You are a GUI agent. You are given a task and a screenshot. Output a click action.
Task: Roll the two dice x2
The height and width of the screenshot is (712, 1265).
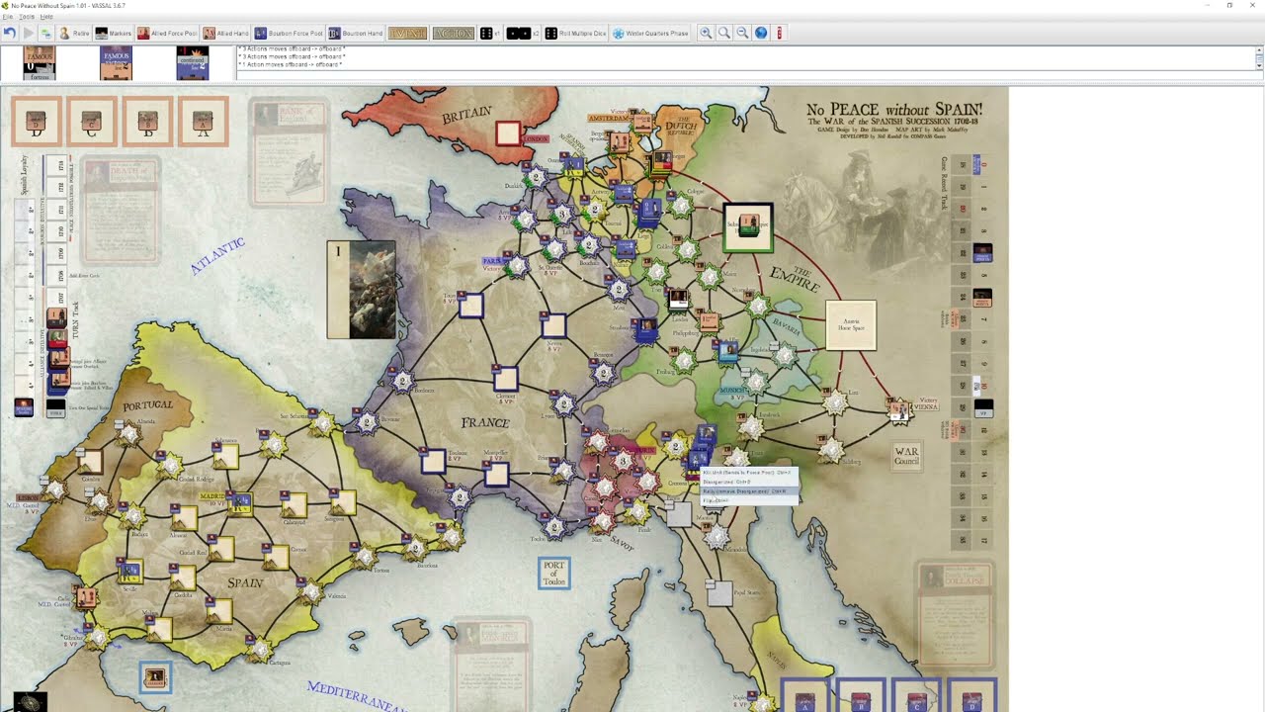(x=523, y=33)
